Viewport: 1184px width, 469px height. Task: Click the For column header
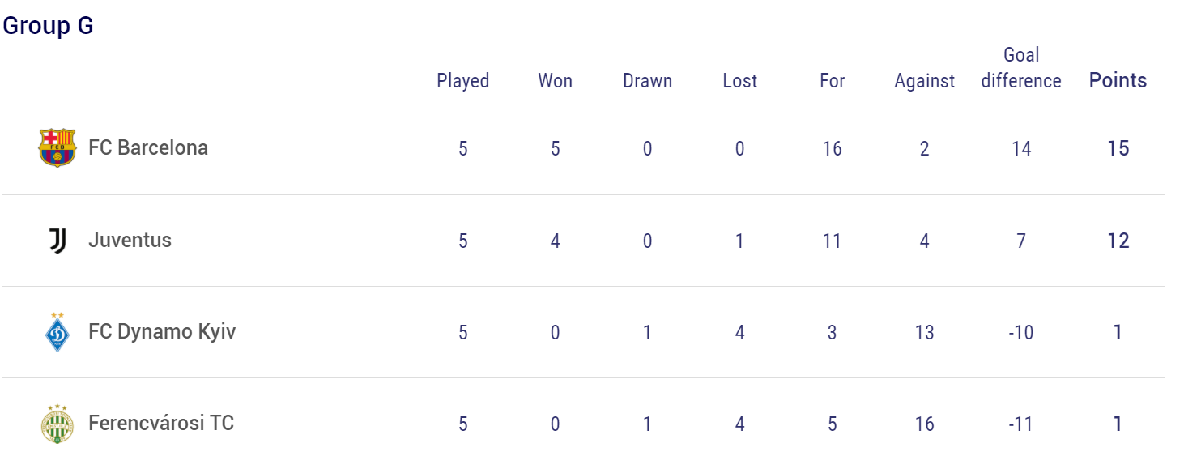click(x=833, y=81)
